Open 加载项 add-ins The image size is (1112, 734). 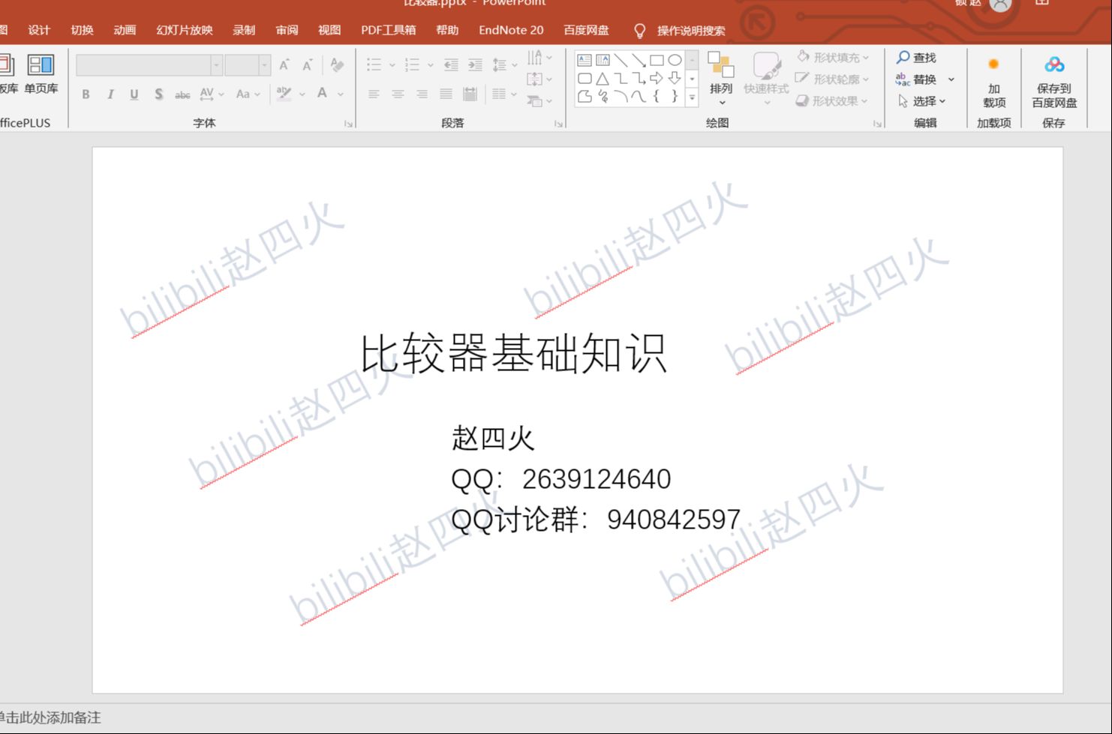[x=993, y=82]
